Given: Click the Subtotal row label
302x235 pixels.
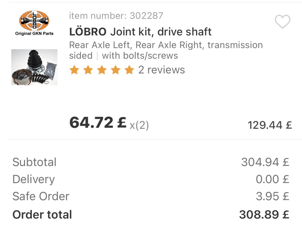Looking at the screenshot, I should (34, 162).
